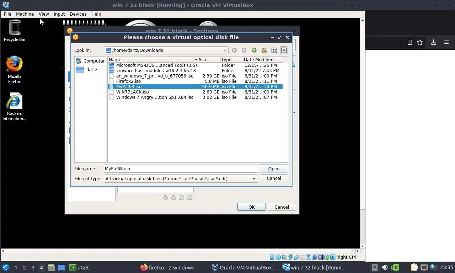Click hard disk activity status icon
This screenshot has height=273, width=455.
(x=272, y=257)
